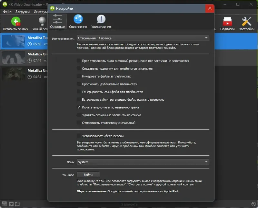The height and width of the screenshot is (208, 258).
Task: Disable searching audio tags by track name
Action: pos(78,107)
